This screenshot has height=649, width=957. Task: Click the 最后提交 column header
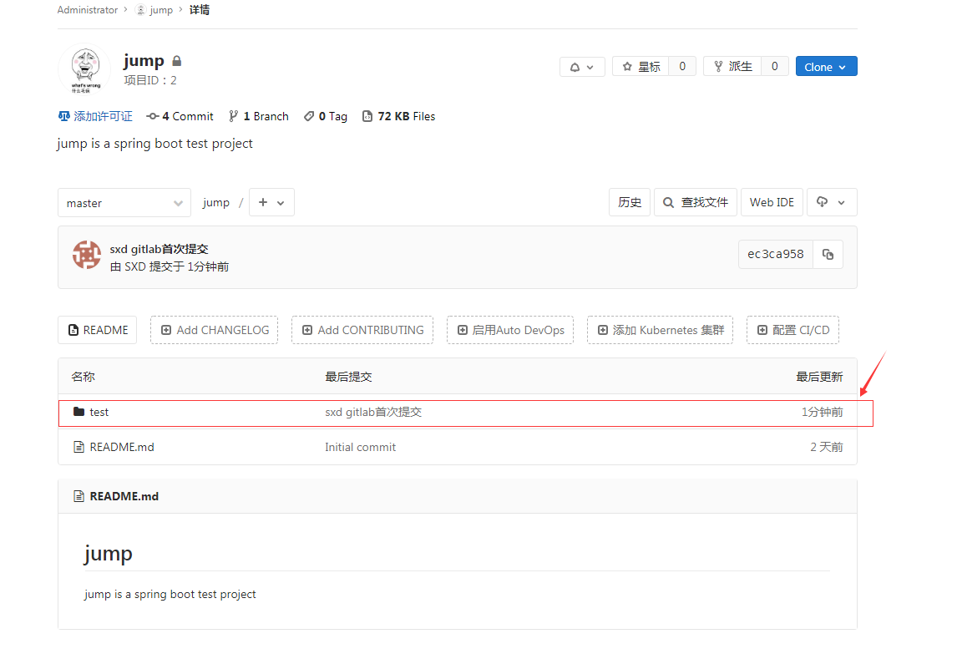coord(348,377)
